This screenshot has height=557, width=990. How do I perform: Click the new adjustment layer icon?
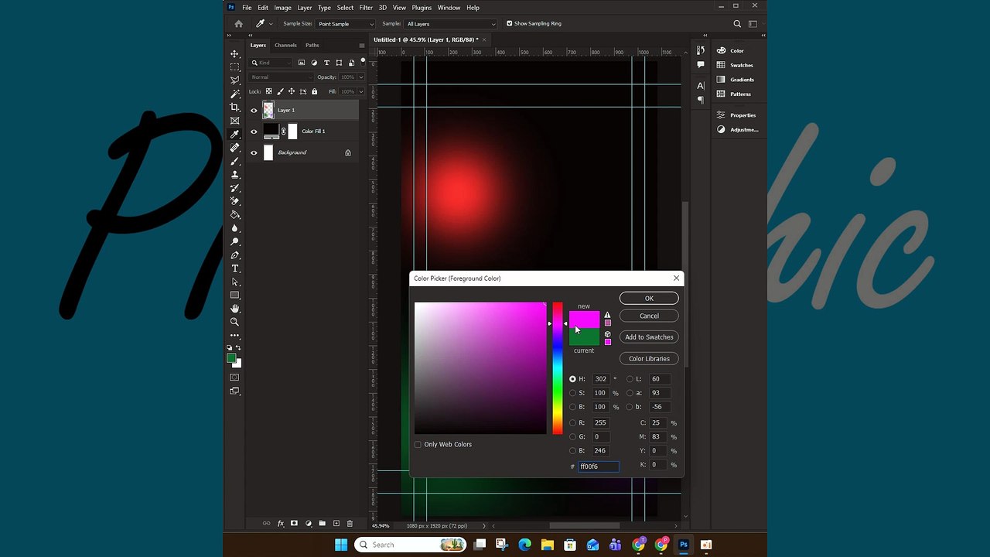point(308,524)
